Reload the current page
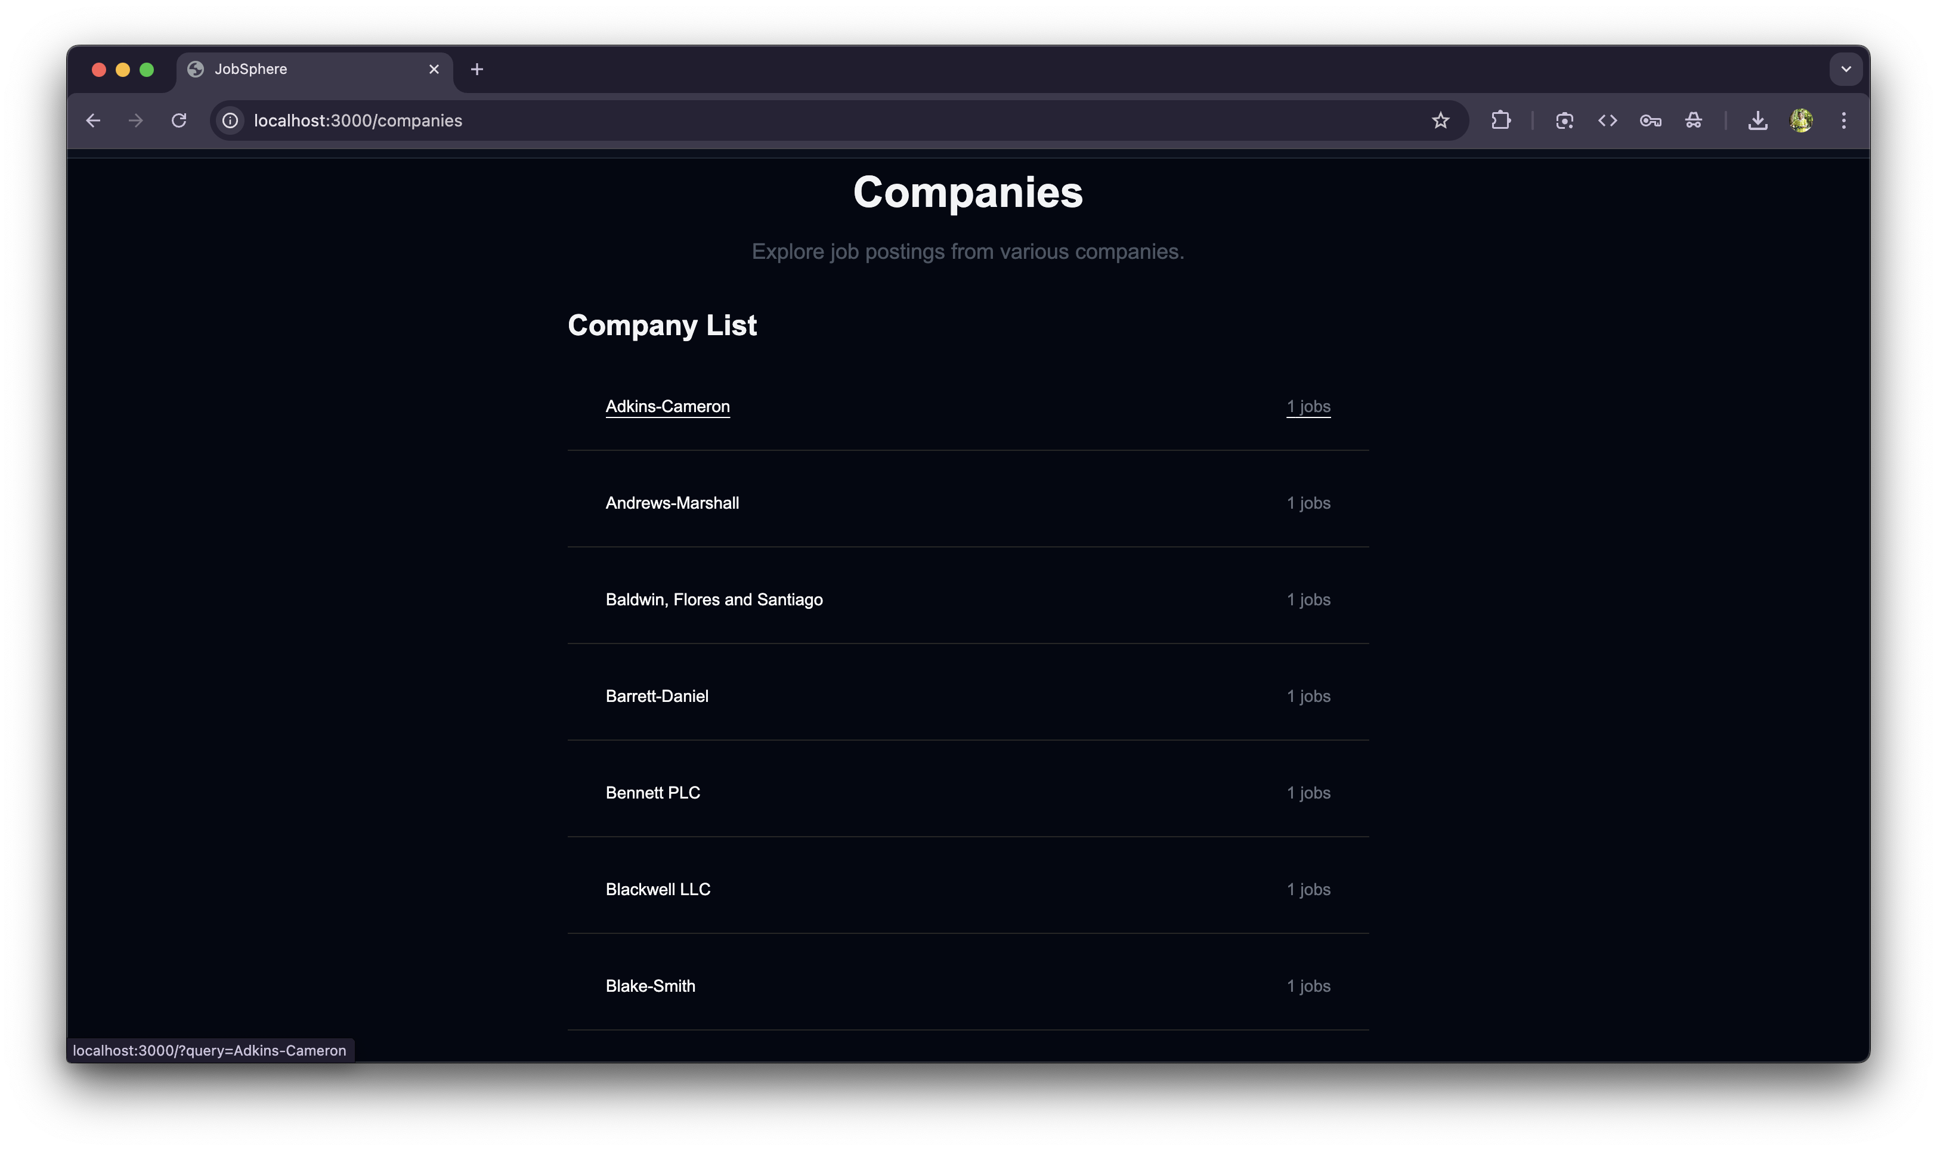The height and width of the screenshot is (1151, 1937). click(x=178, y=120)
